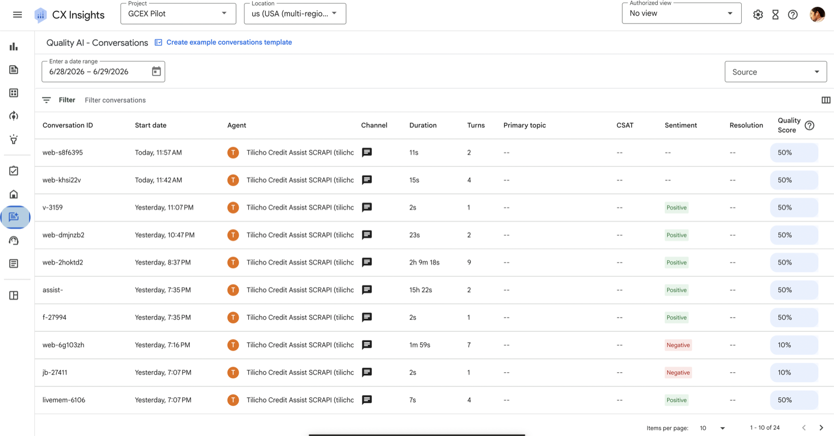Image resolution: width=834 pixels, height=436 pixels.
Task: Click the Quality Score help icon
Action: [810, 125]
